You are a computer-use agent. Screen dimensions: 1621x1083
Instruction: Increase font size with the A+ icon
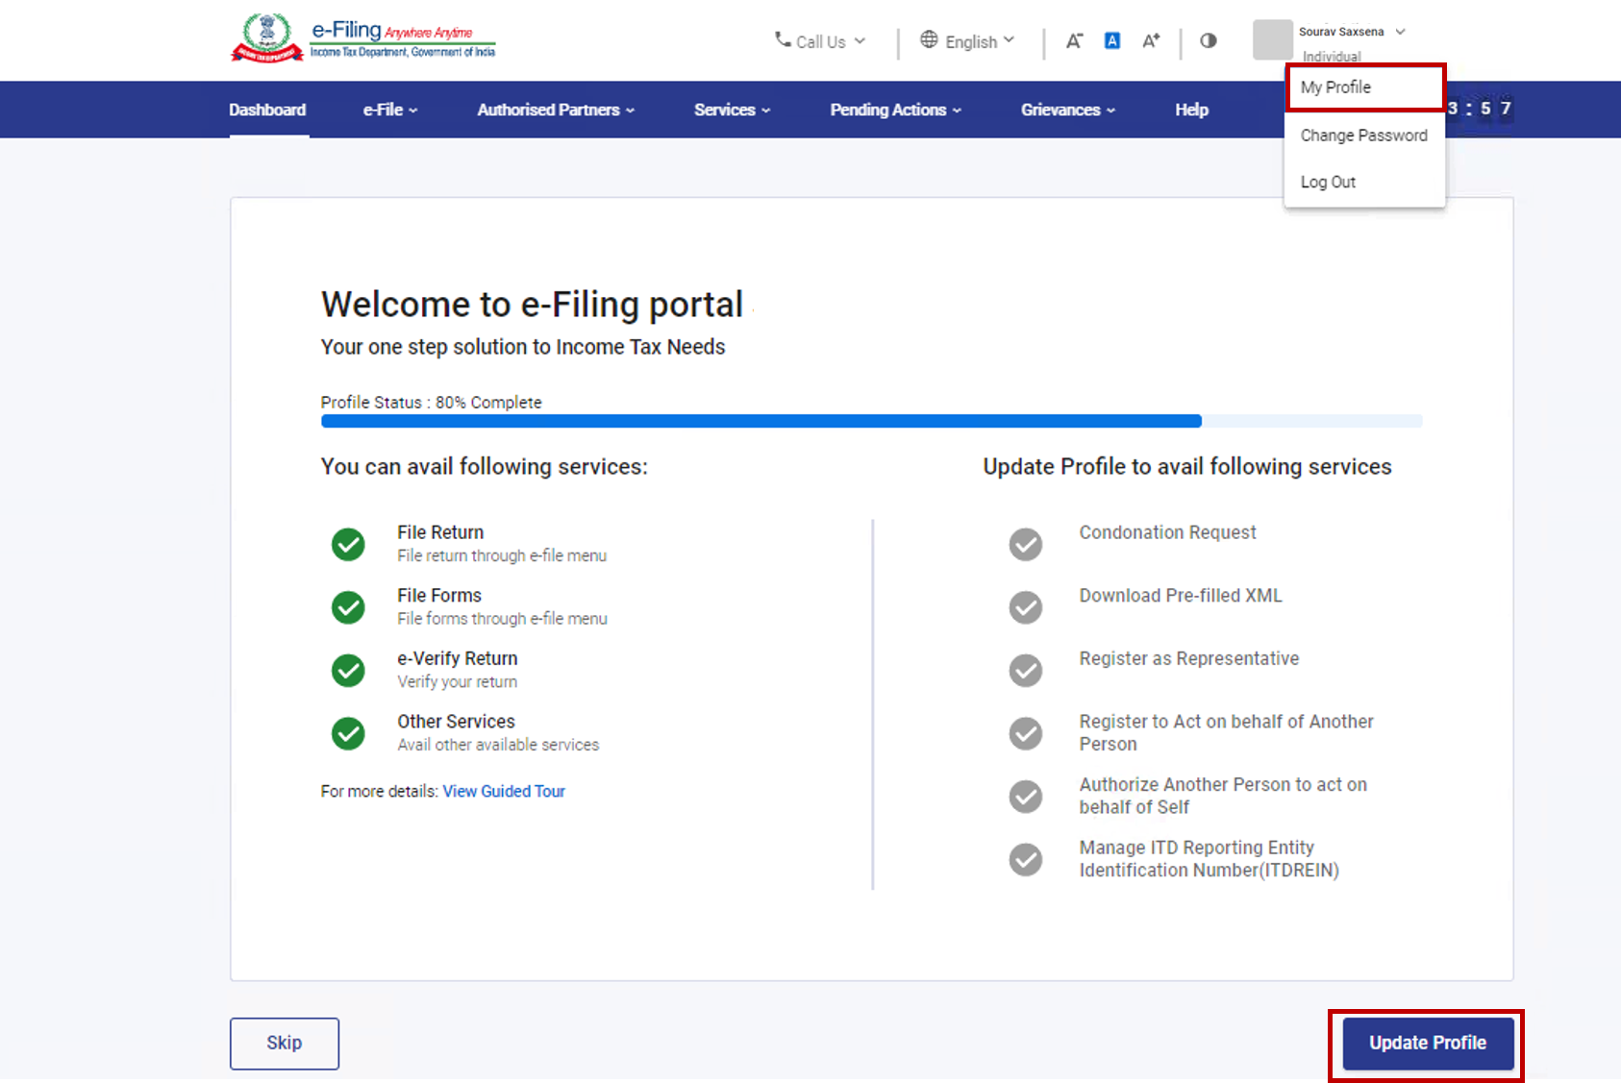pos(1151,40)
